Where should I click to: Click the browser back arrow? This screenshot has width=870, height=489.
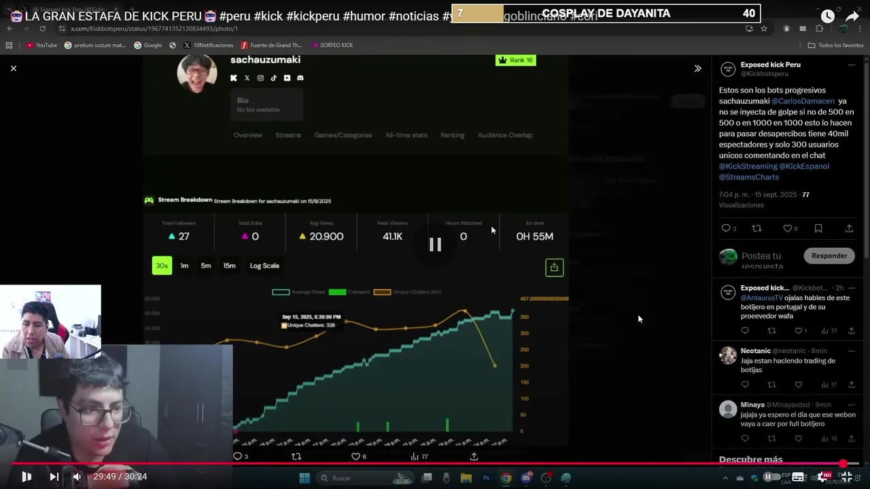click(10, 29)
